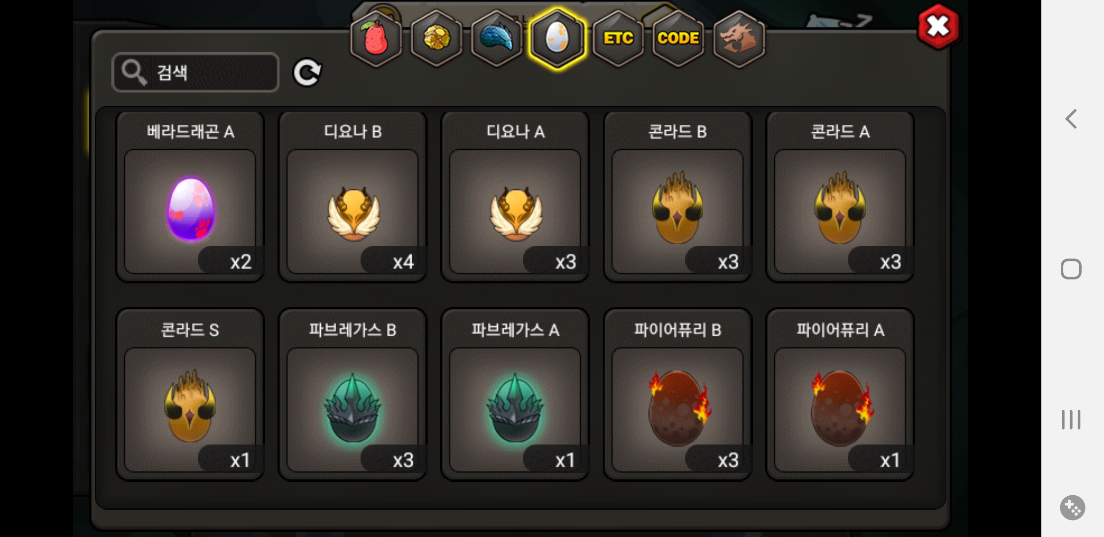Select the egg inventory tab
This screenshot has height=537, width=1104.
(x=557, y=38)
